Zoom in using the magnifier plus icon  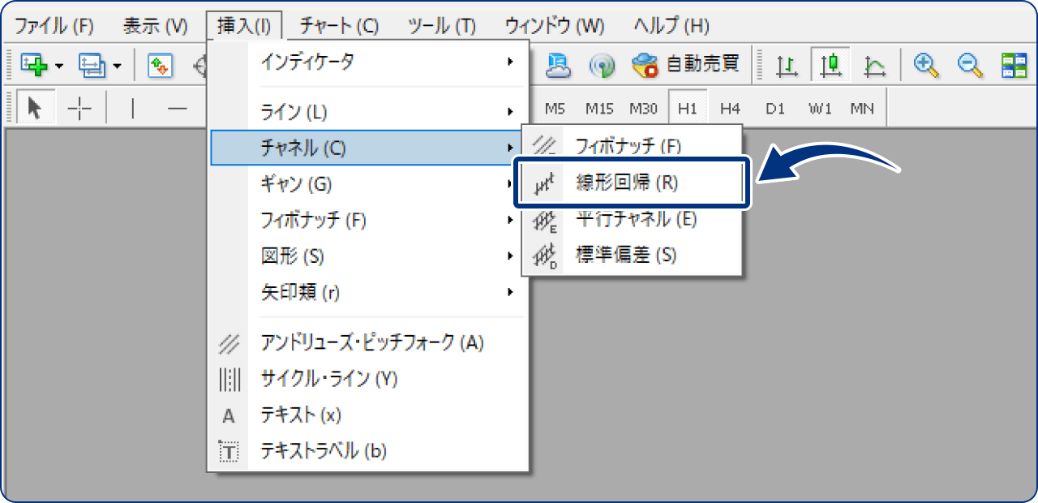point(926,65)
